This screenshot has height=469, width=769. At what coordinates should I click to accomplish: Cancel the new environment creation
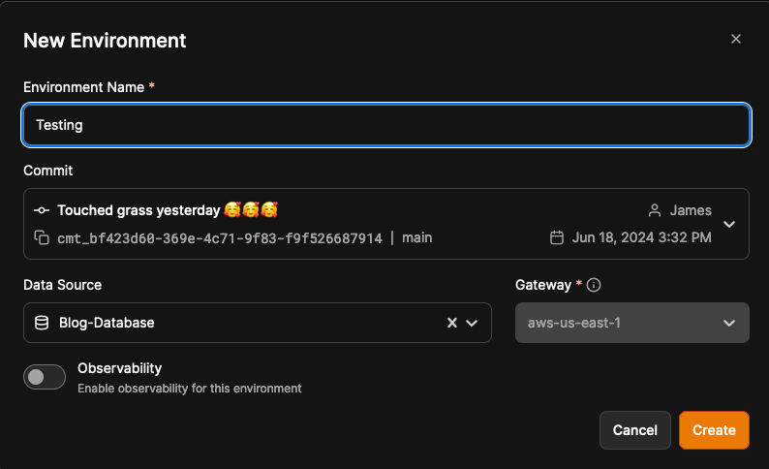(x=635, y=430)
